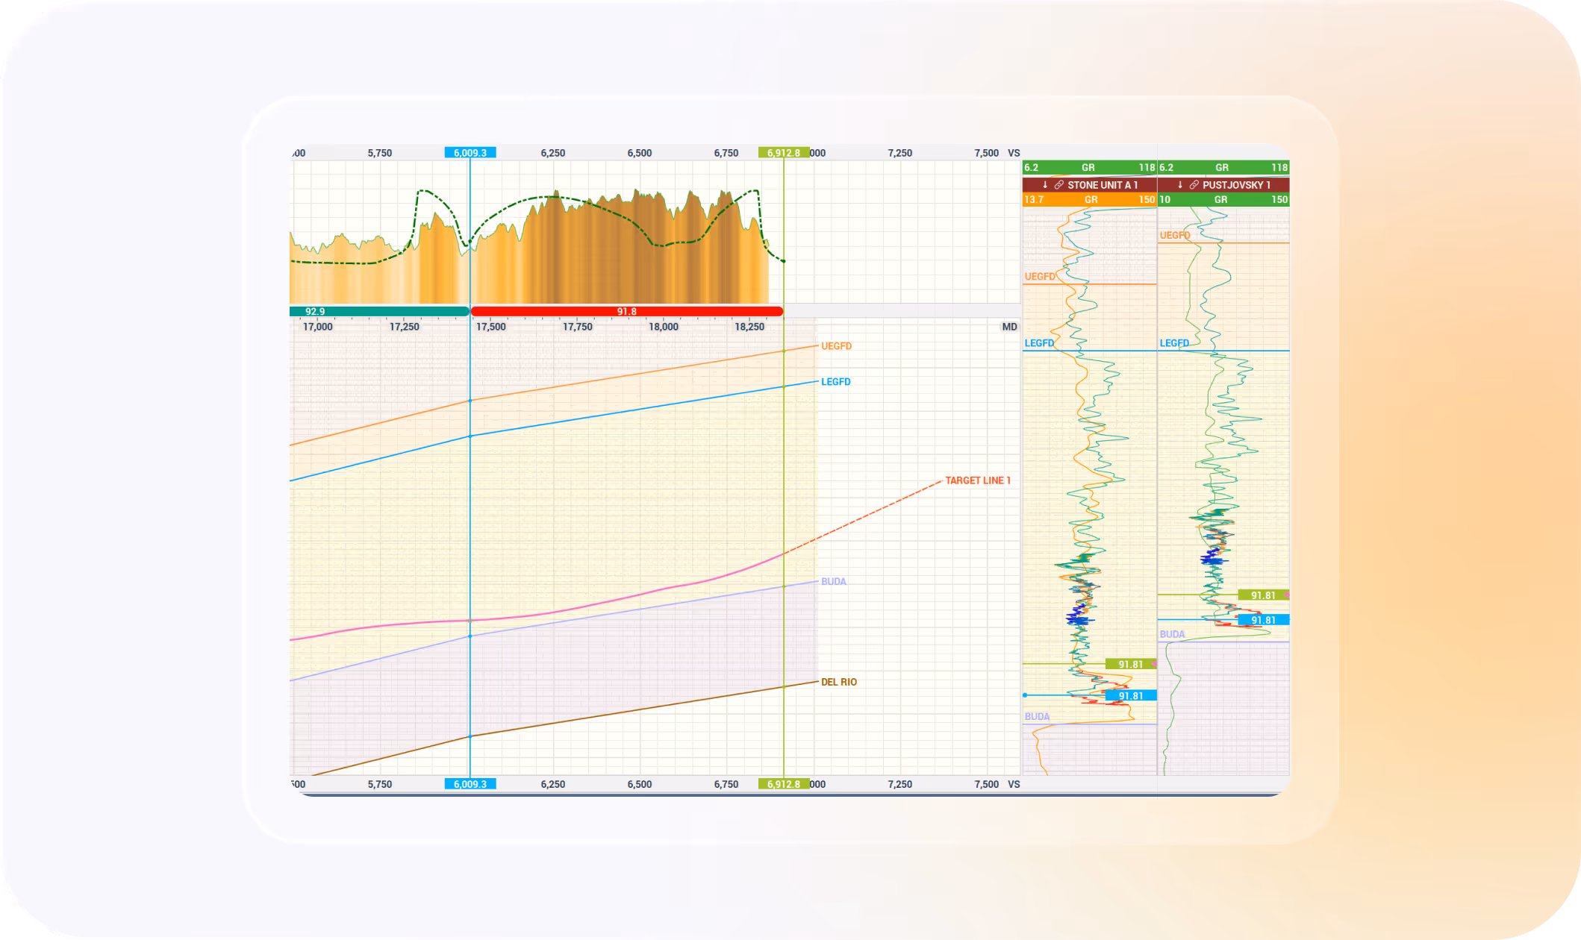Click down arrow icon beside STONE UNIT A 1

point(1045,184)
